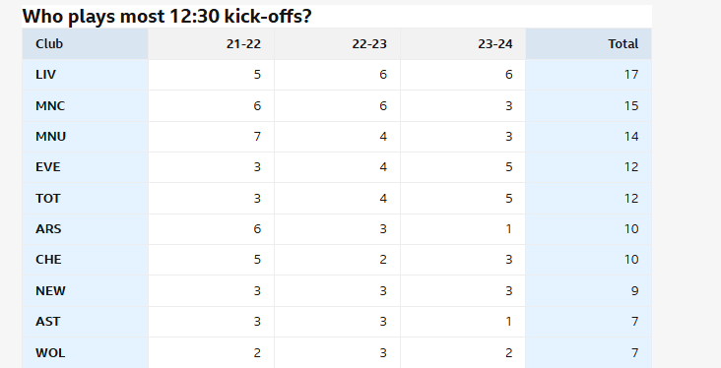Click the CHE club cell

85,260
